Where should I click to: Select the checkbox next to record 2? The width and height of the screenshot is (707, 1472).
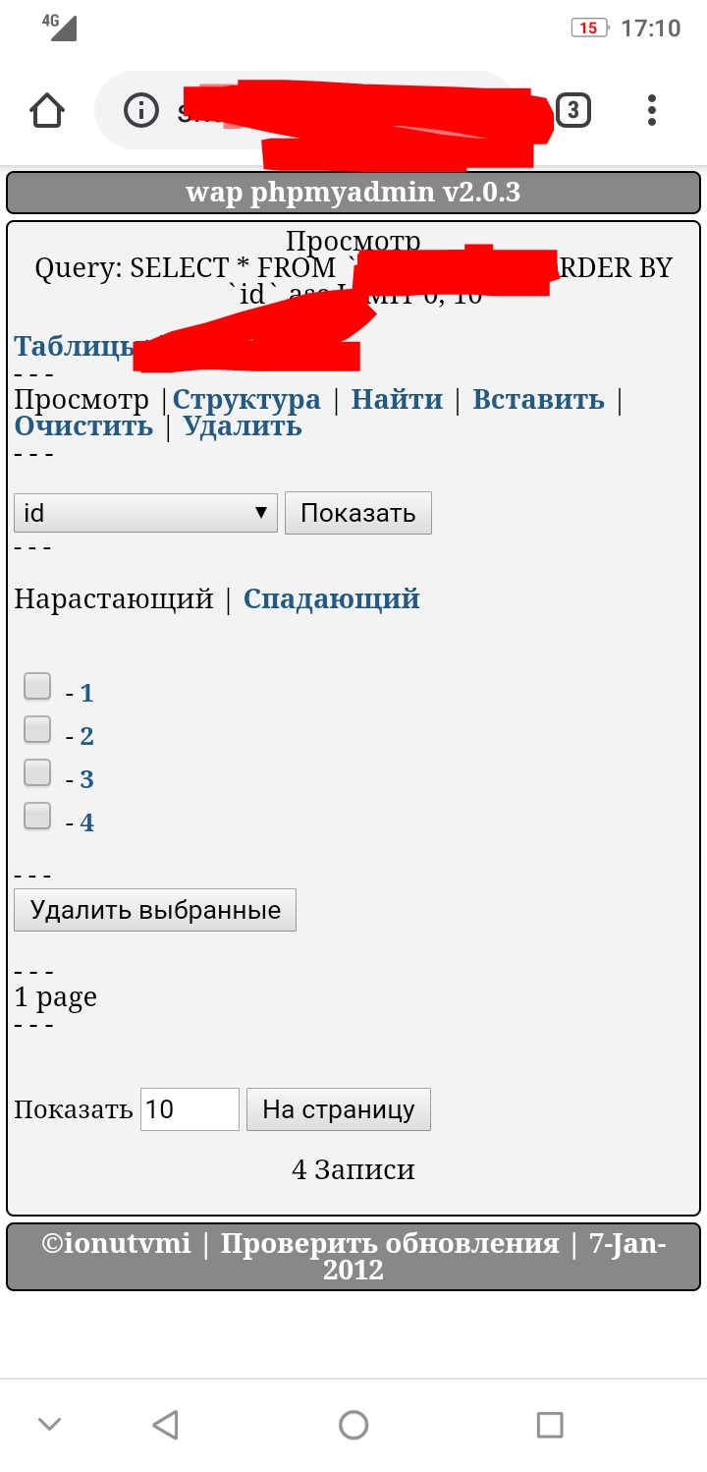[x=37, y=729]
